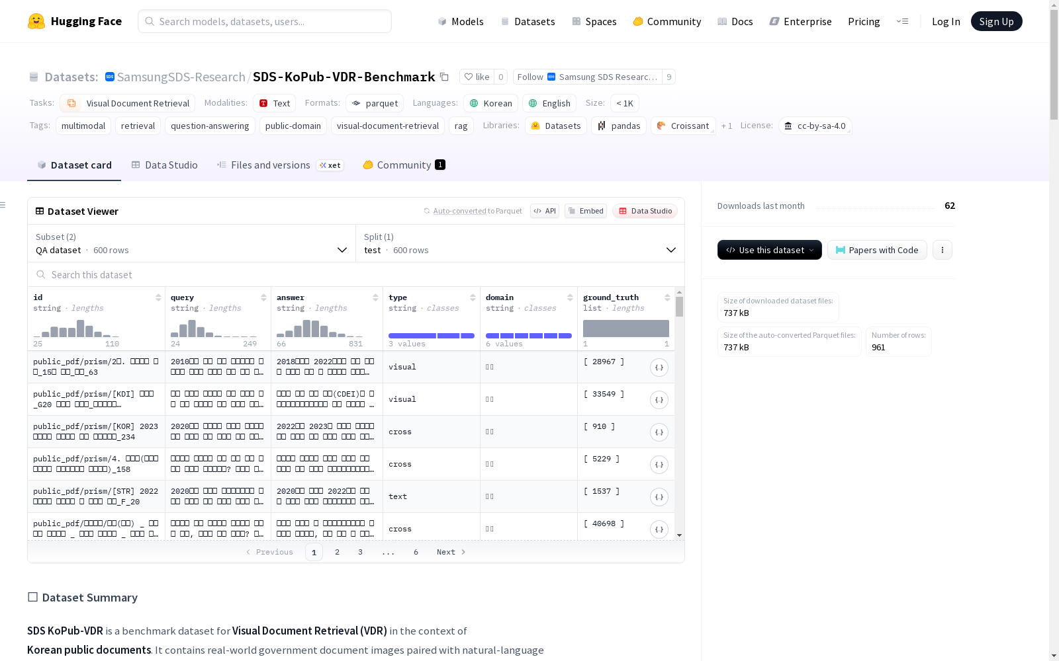
Task: Open Community in the navbar
Action: click(667, 21)
